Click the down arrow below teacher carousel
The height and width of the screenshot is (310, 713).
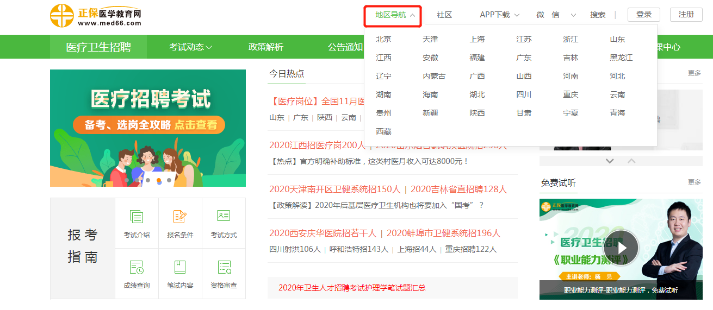[x=610, y=161]
